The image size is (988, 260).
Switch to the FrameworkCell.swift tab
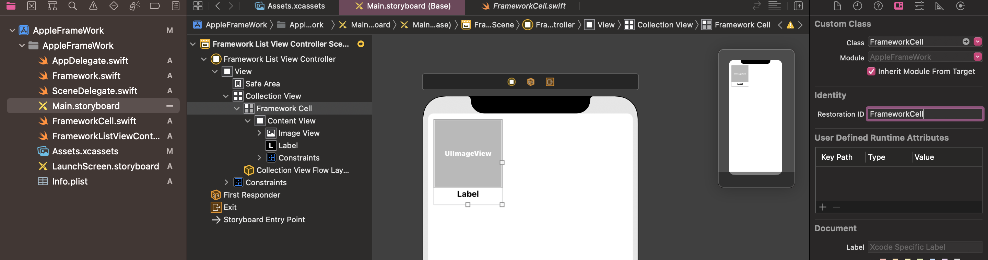point(523,6)
